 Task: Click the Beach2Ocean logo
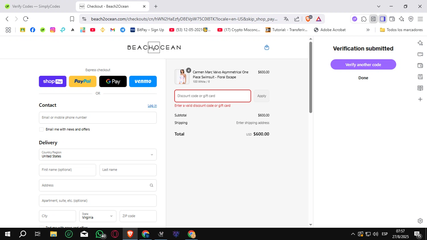pos(154,47)
